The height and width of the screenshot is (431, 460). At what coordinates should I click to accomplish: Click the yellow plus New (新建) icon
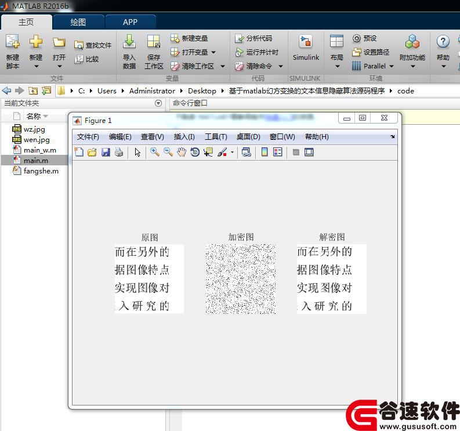pyautogui.click(x=36, y=41)
